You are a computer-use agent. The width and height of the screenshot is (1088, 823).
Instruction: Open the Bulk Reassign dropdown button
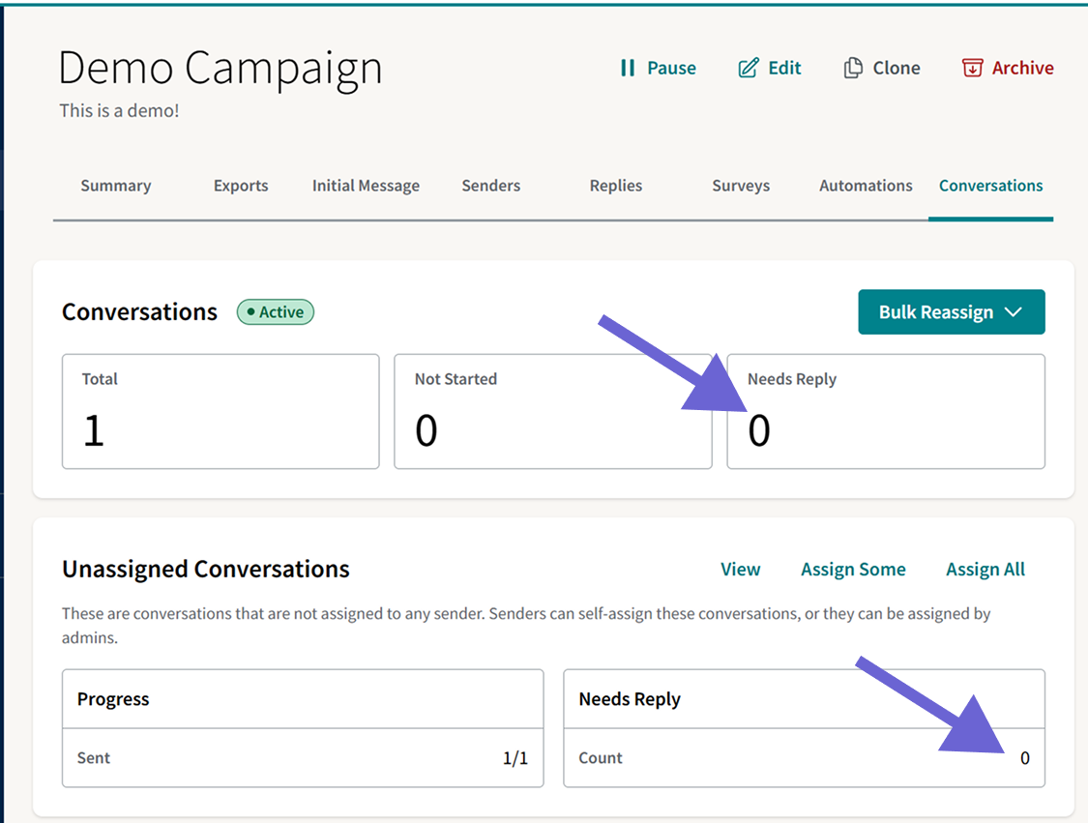(x=952, y=312)
